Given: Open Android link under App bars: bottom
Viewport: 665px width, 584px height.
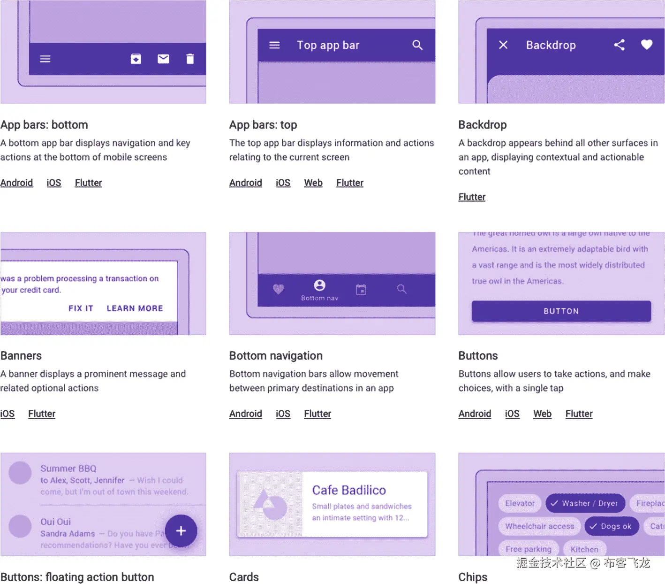Looking at the screenshot, I should 16,183.
